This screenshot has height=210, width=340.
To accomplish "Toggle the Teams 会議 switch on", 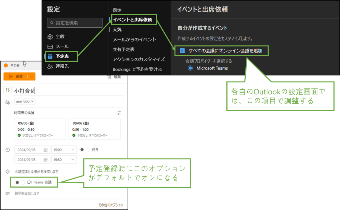I will click(20, 183).
